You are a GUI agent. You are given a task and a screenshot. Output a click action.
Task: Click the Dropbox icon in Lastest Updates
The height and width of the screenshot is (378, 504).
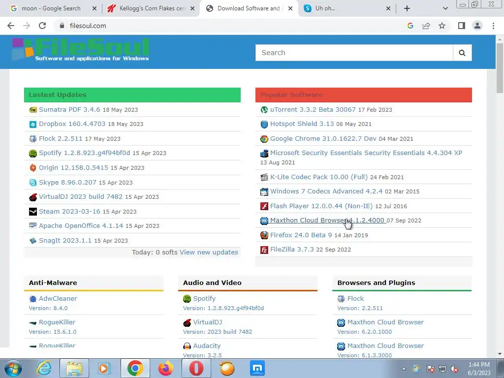33,125
